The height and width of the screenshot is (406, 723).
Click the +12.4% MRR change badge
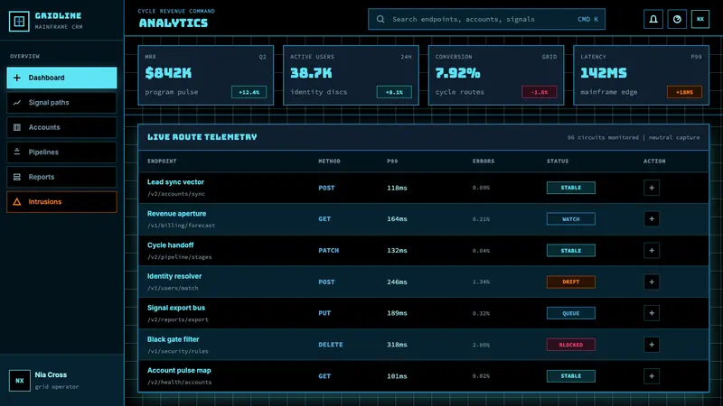point(249,92)
